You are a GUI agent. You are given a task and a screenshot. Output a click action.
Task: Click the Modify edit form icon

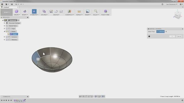point(25,11)
